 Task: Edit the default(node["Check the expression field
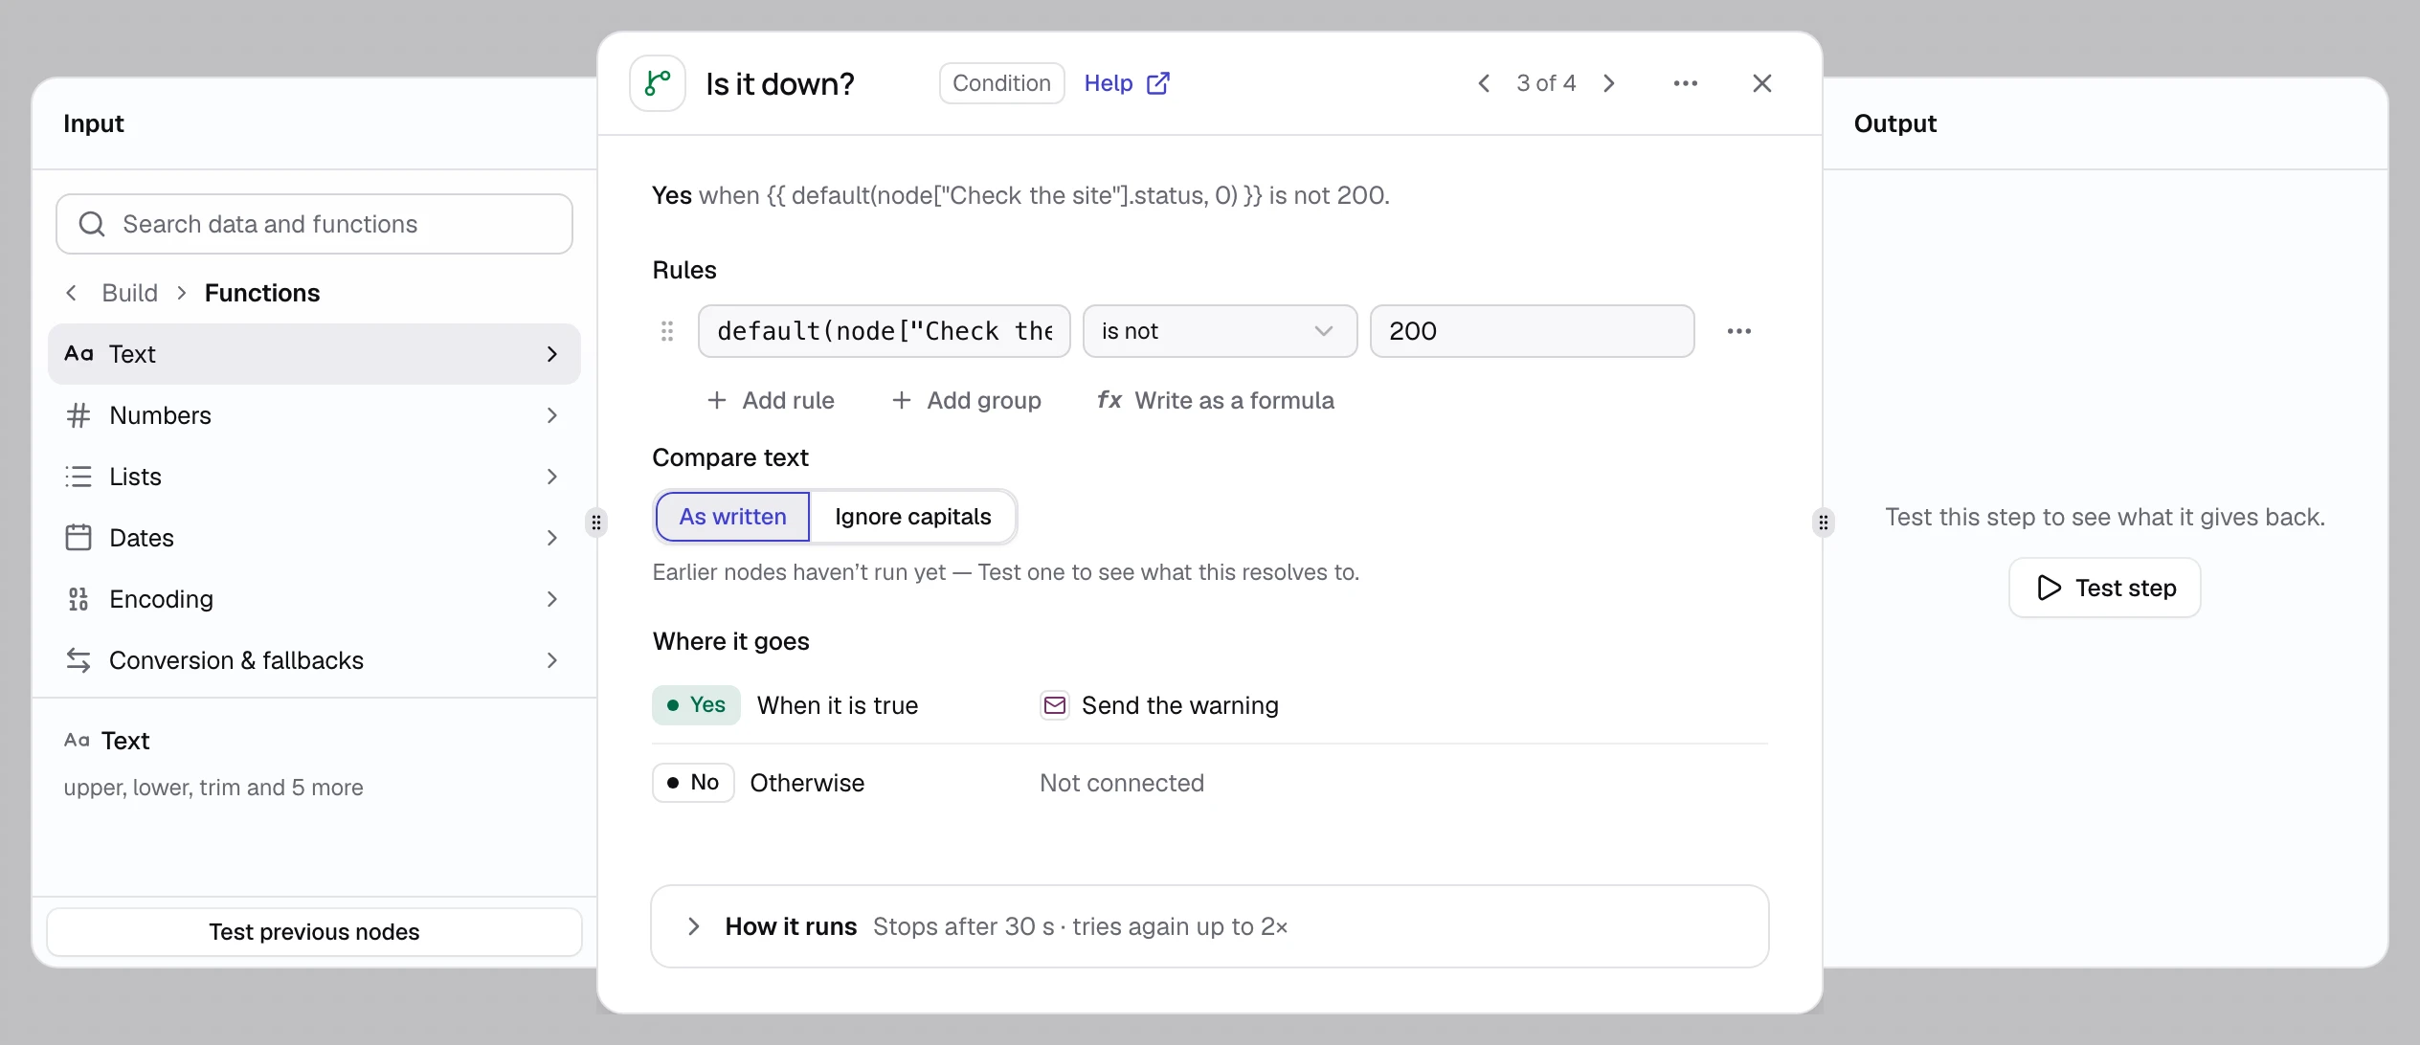tap(885, 331)
